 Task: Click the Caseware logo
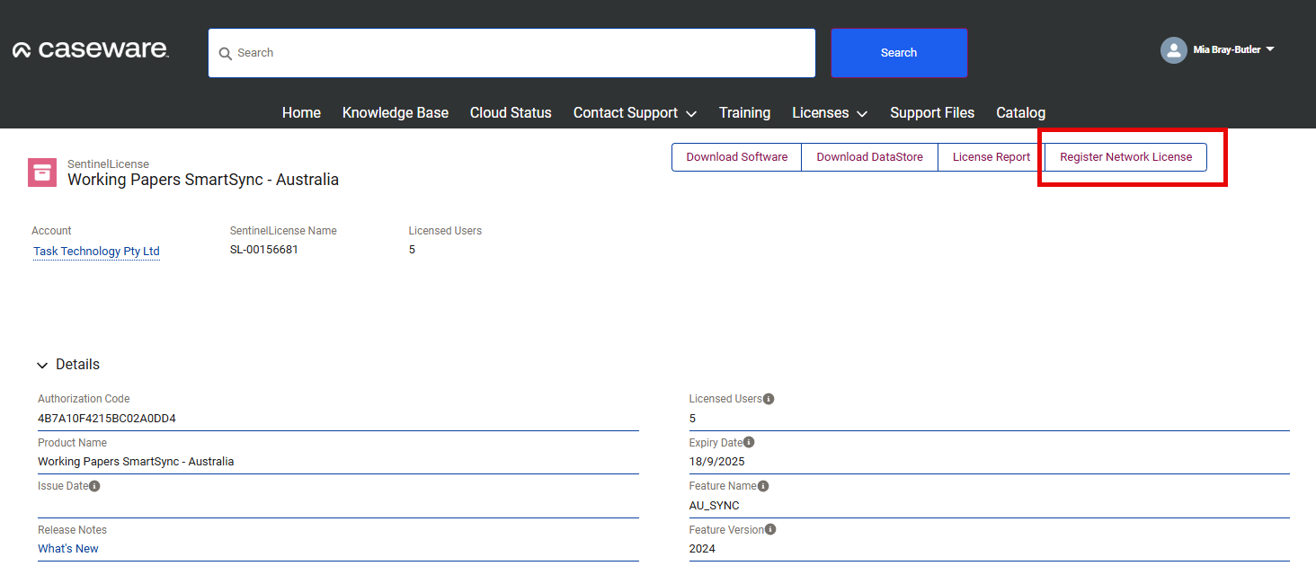91,50
